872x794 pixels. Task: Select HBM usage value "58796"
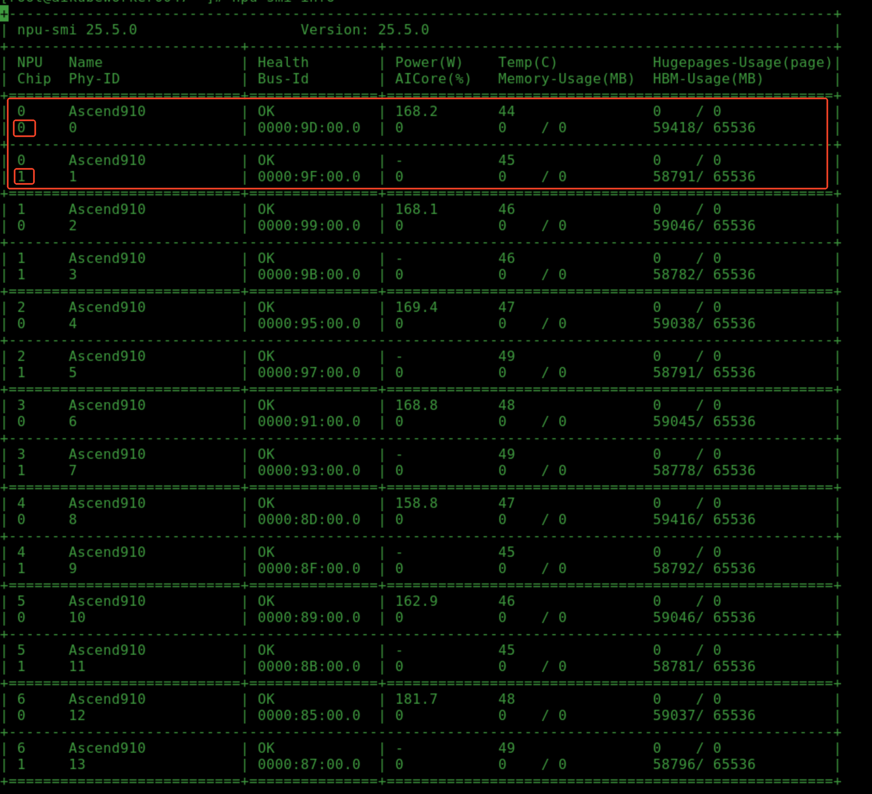click(x=674, y=764)
